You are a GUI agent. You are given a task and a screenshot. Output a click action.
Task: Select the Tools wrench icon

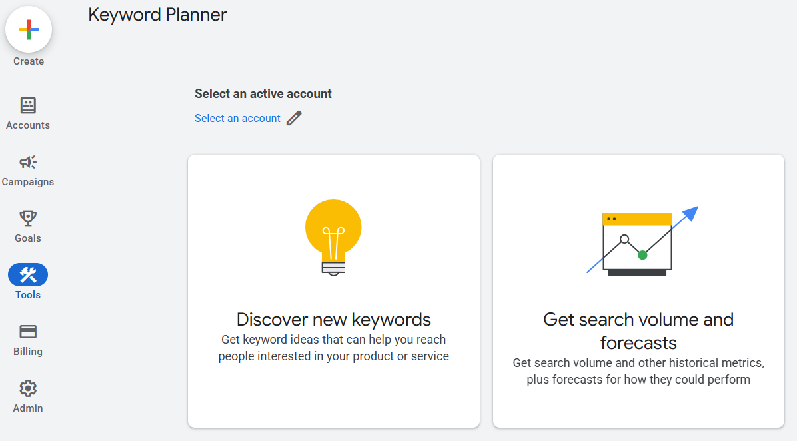pos(27,274)
